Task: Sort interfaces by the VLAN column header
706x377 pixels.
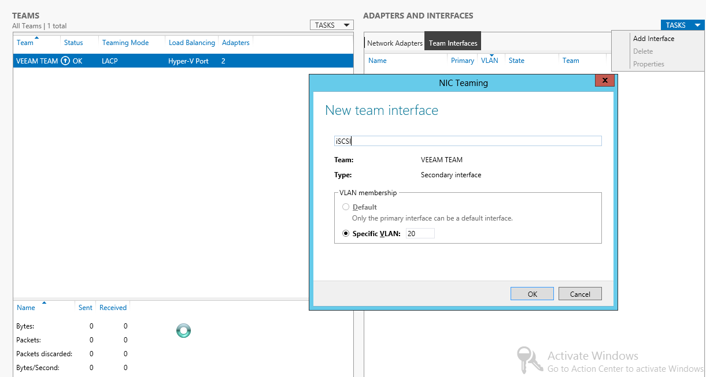Action: (x=491, y=61)
